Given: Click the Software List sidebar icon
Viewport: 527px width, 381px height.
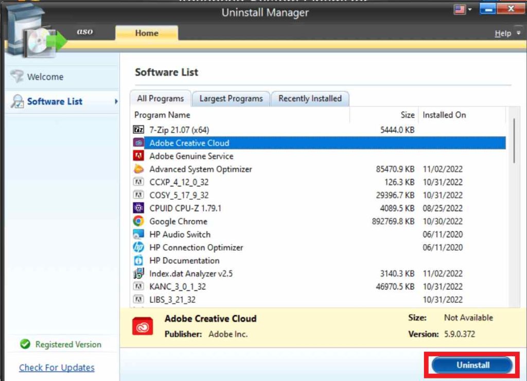Looking at the screenshot, I should coord(17,101).
